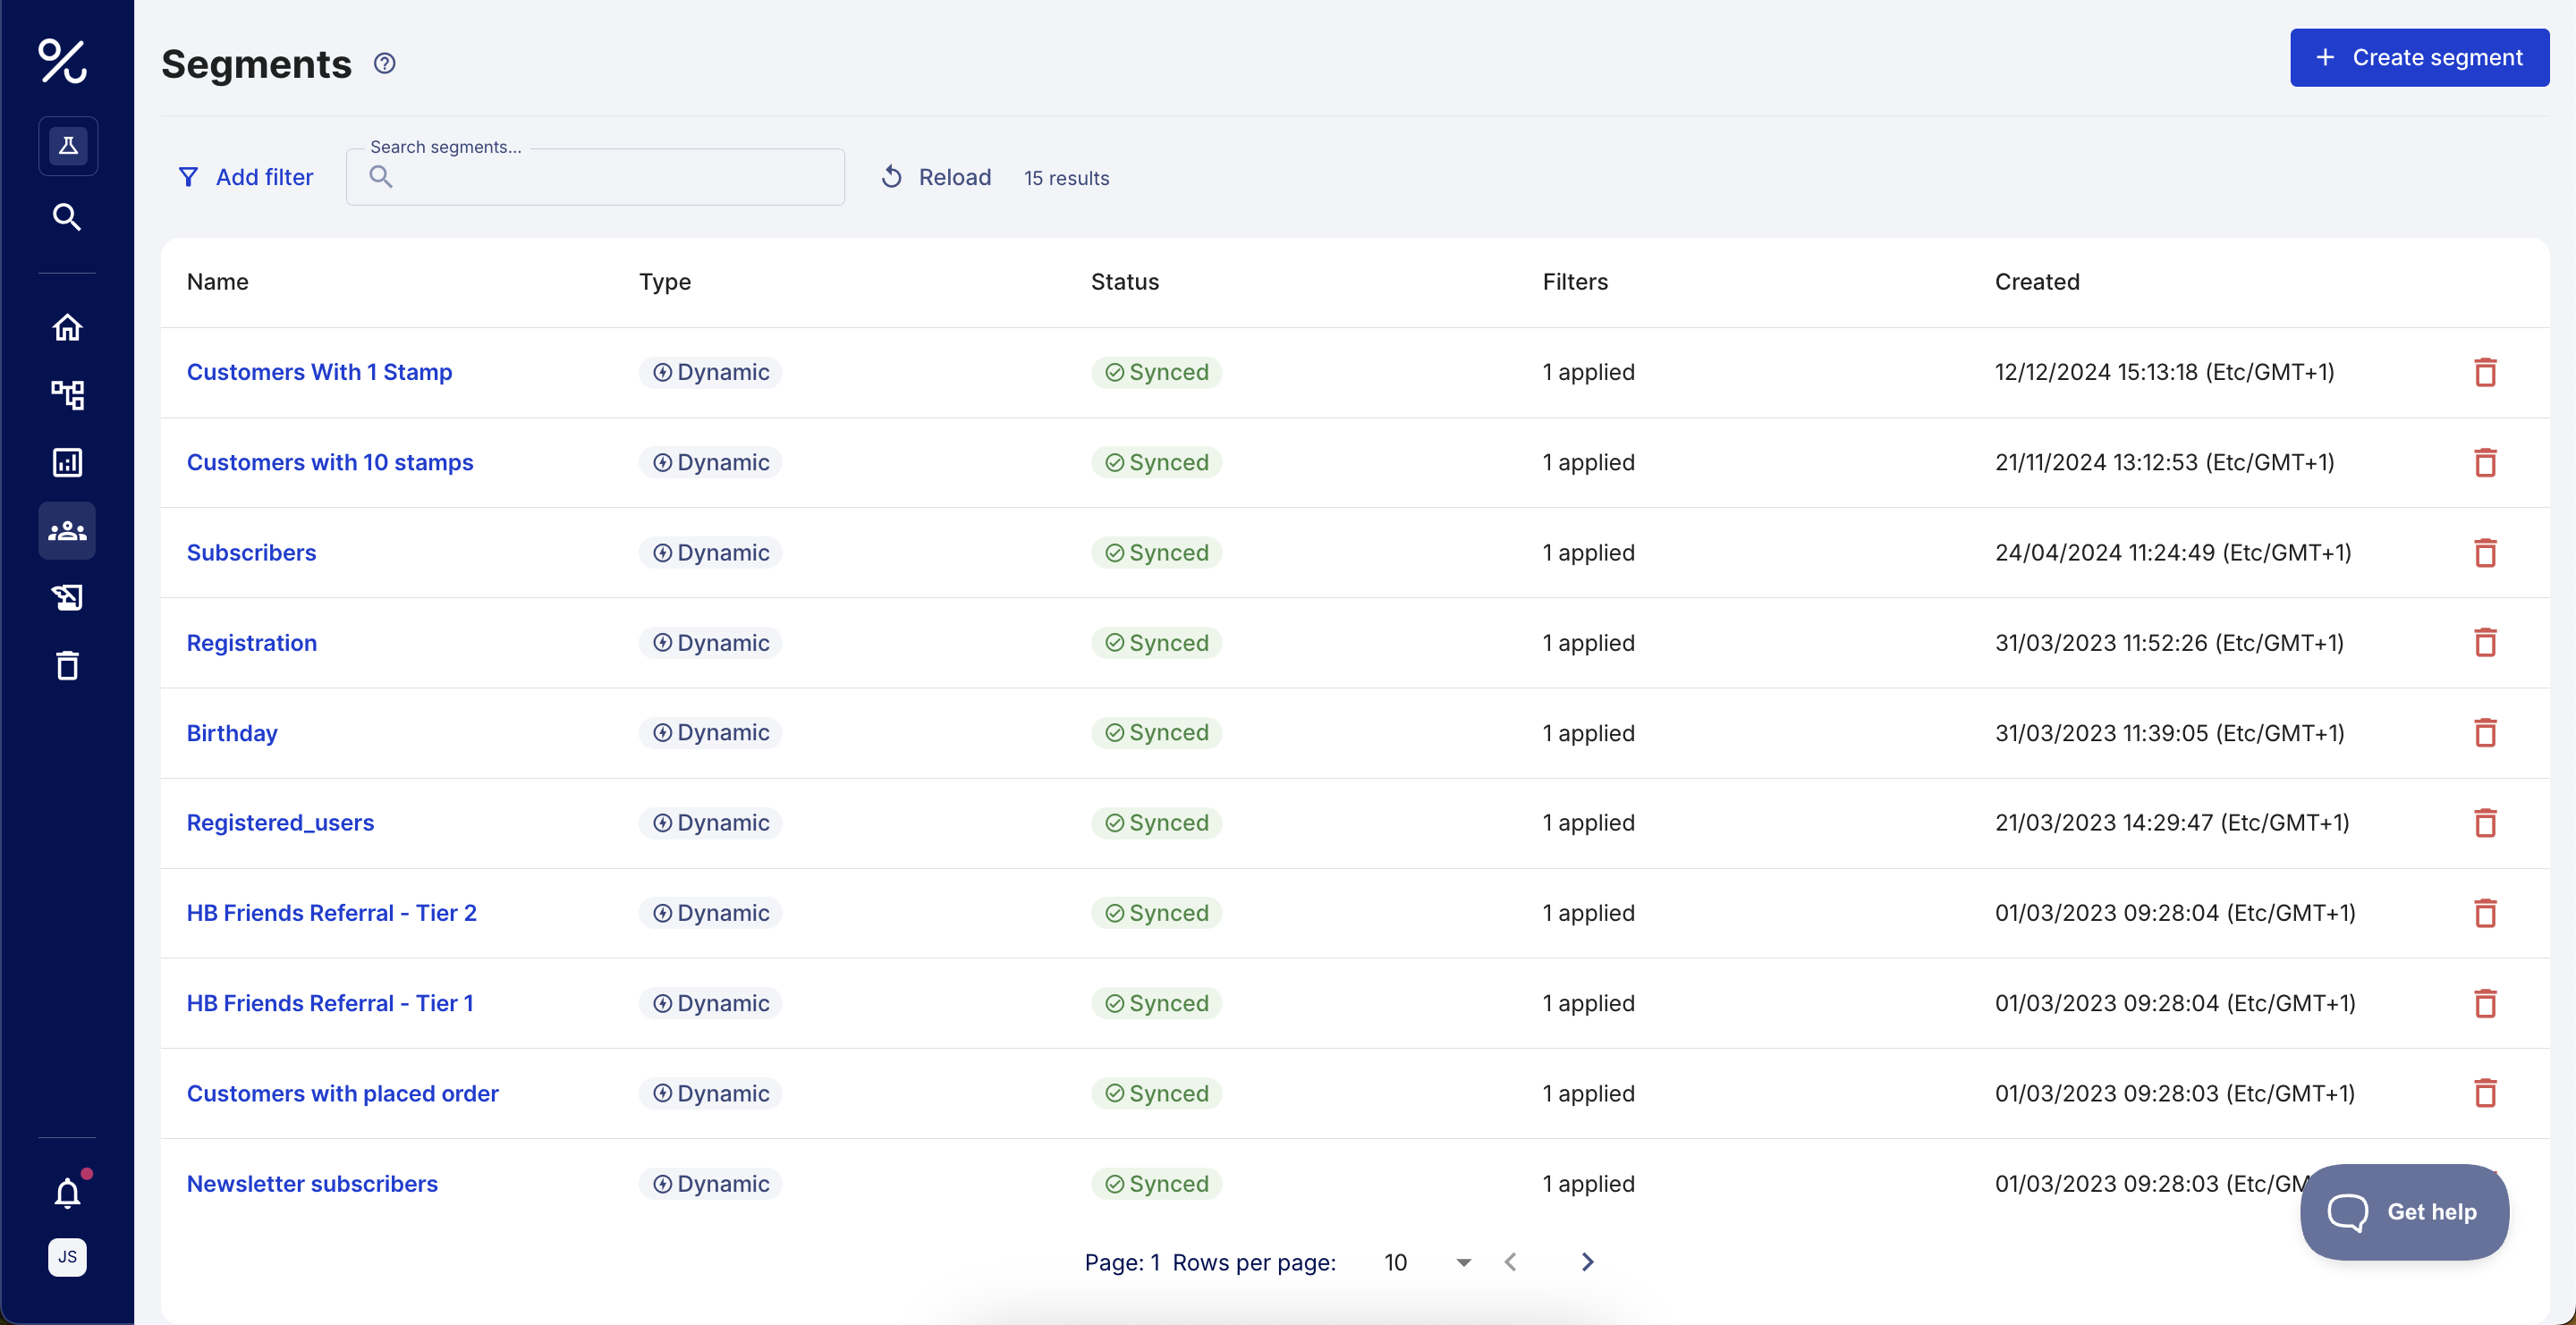Click the help question mark beside Segments
Viewport: 2576px width, 1325px height.
(x=385, y=64)
